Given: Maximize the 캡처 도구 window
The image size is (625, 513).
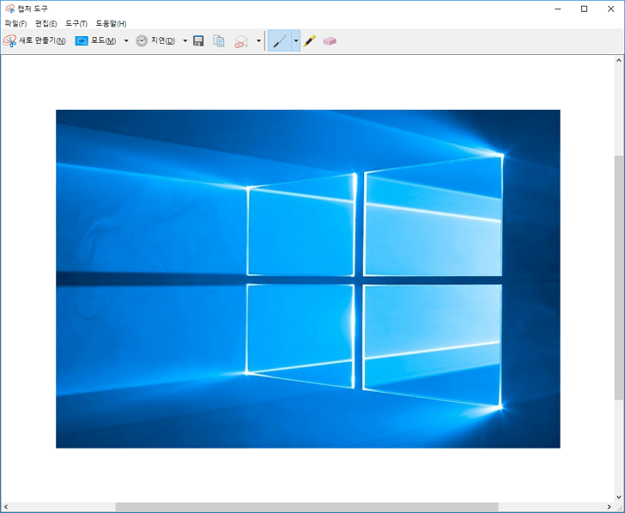Looking at the screenshot, I should 584,9.
